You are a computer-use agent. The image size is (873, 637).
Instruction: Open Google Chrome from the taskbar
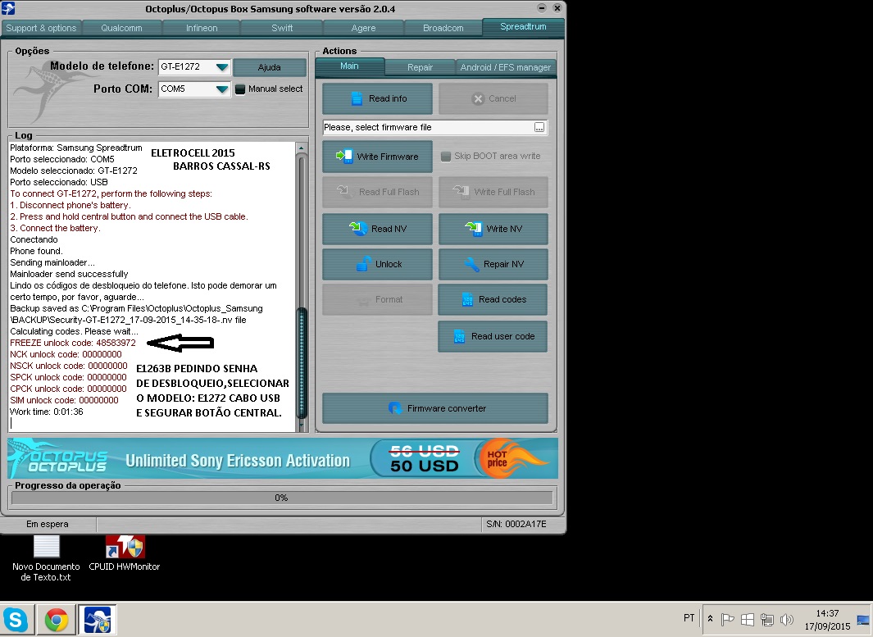(x=57, y=620)
